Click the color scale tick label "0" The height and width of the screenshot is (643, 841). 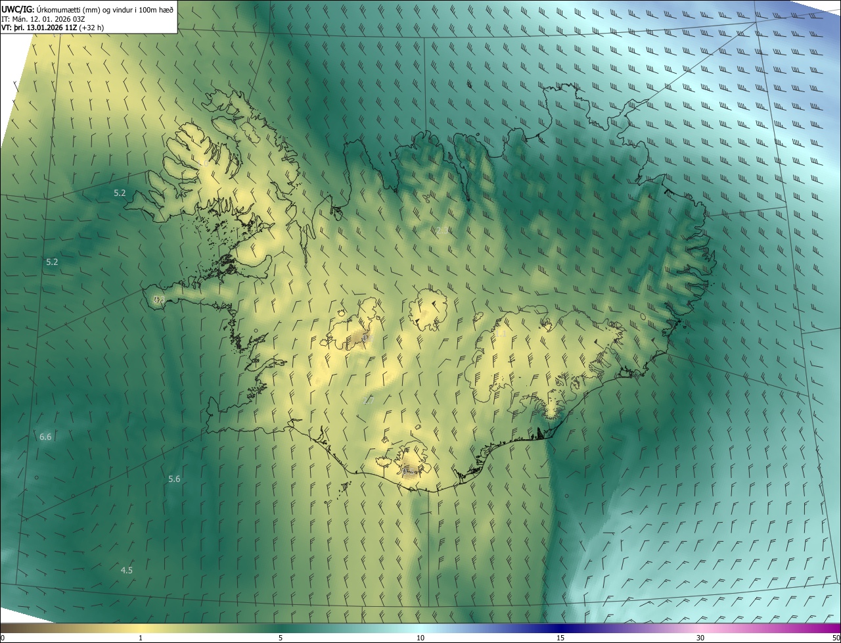click(2, 638)
